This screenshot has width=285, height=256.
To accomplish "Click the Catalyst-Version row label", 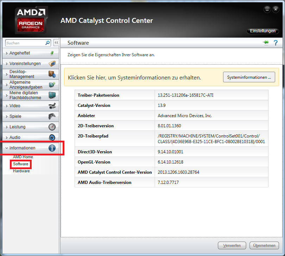I will click(x=94, y=105).
